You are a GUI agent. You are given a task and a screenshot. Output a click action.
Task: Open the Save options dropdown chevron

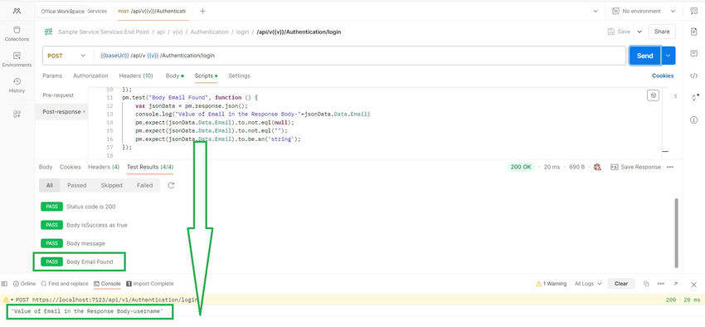[x=639, y=32]
